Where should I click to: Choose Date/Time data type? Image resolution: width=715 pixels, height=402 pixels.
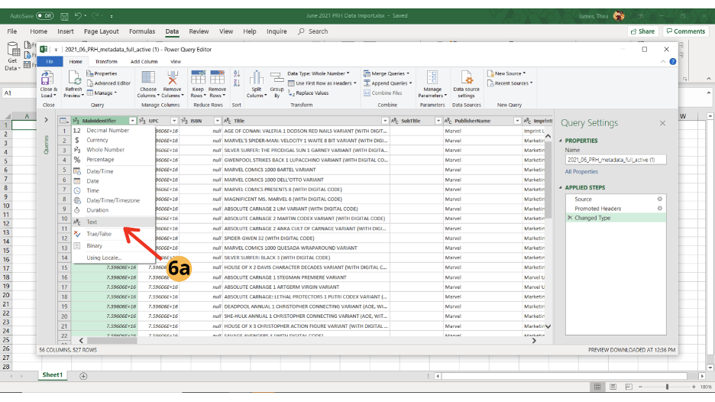tap(114, 171)
